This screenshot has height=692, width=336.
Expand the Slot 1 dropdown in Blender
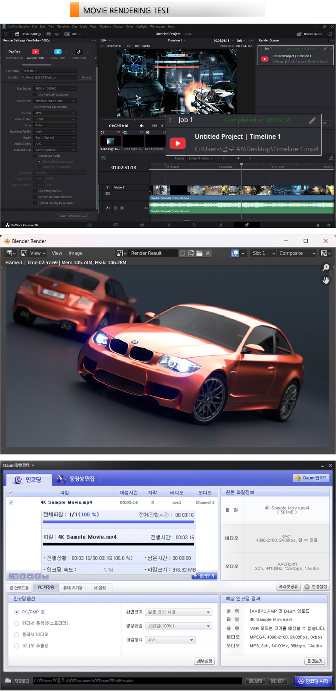coord(264,253)
